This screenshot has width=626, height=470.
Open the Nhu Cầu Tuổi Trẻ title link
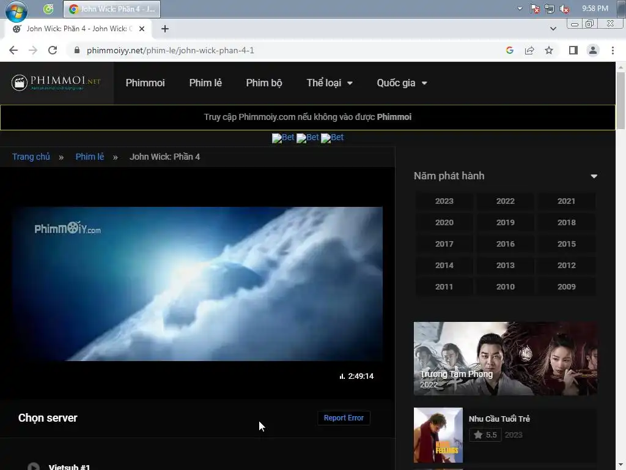(x=499, y=419)
